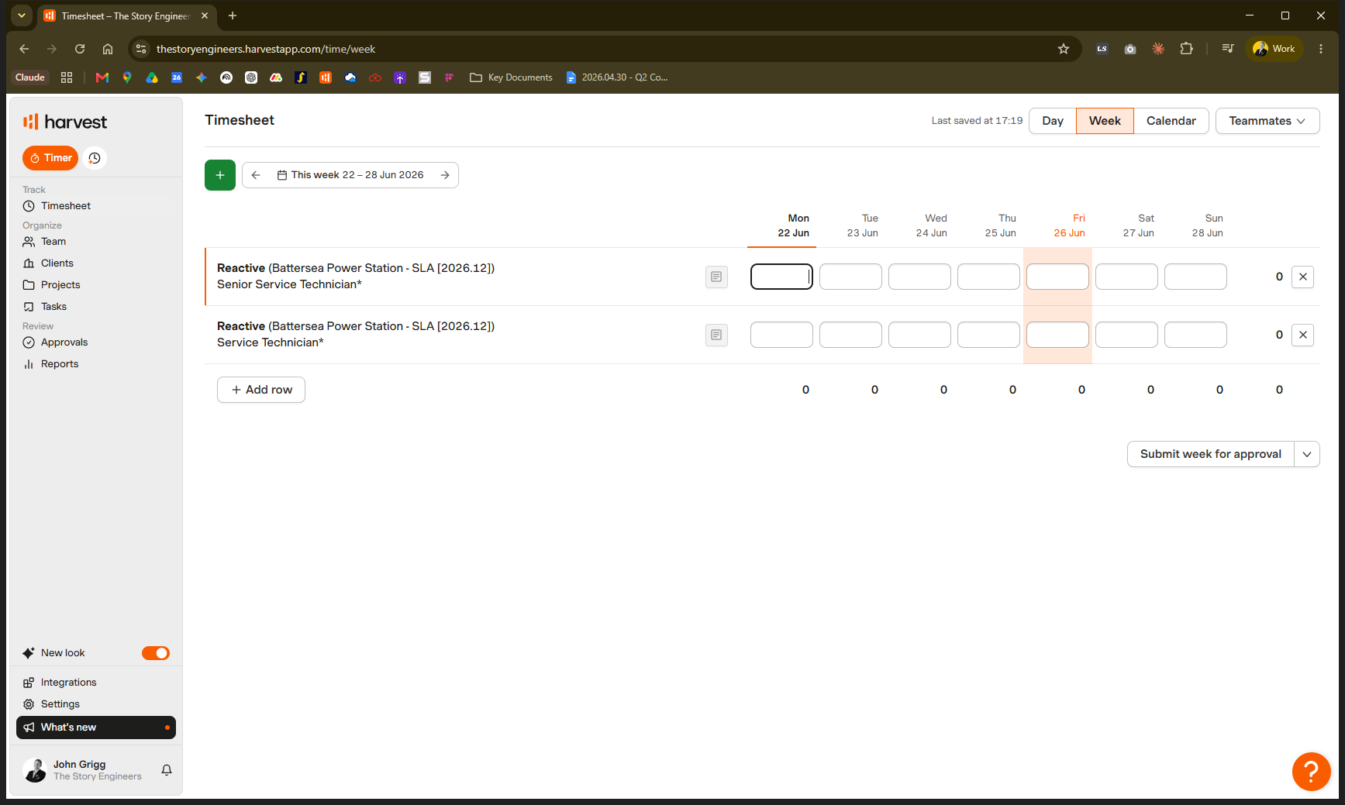Image resolution: width=1345 pixels, height=805 pixels.
Task: Click Sunday hours field for Senior Service Technician
Action: [1195, 277]
